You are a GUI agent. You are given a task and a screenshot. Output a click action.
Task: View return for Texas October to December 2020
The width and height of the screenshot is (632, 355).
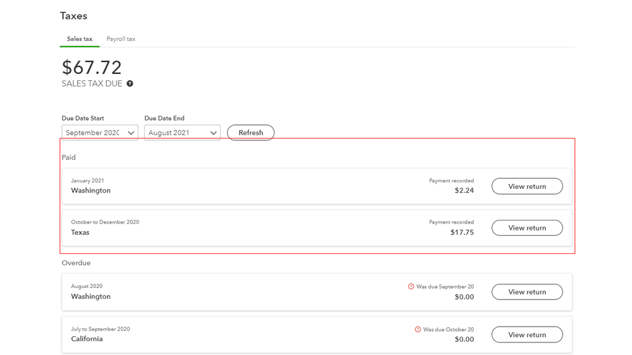tap(527, 228)
